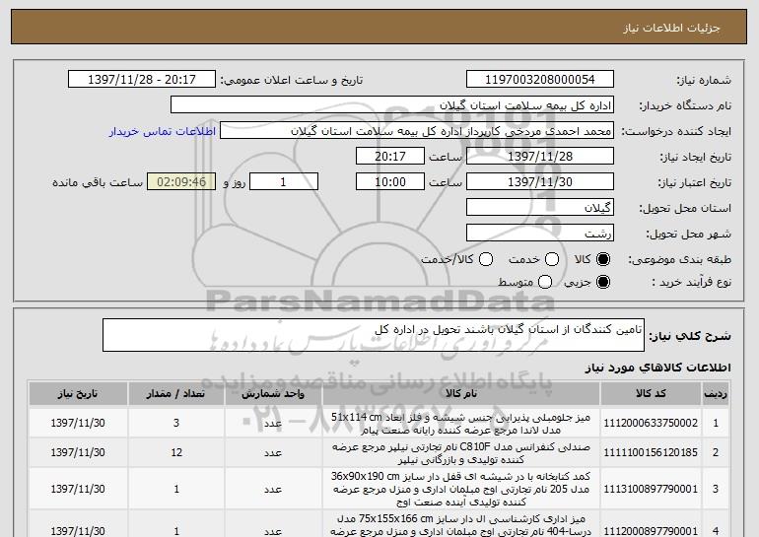Click quantity 3 in row 1
This screenshot has width=759, height=537.
click(x=176, y=424)
